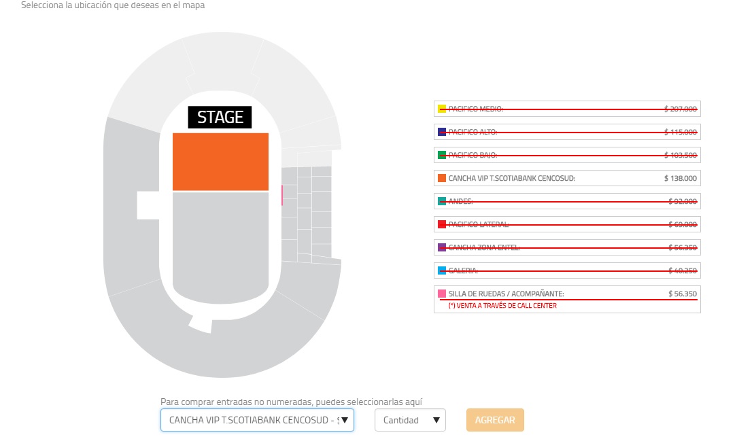Select the orange VIP area on the map
The width and height of the screenshot is (737, 439).
[x=220, y=162]
